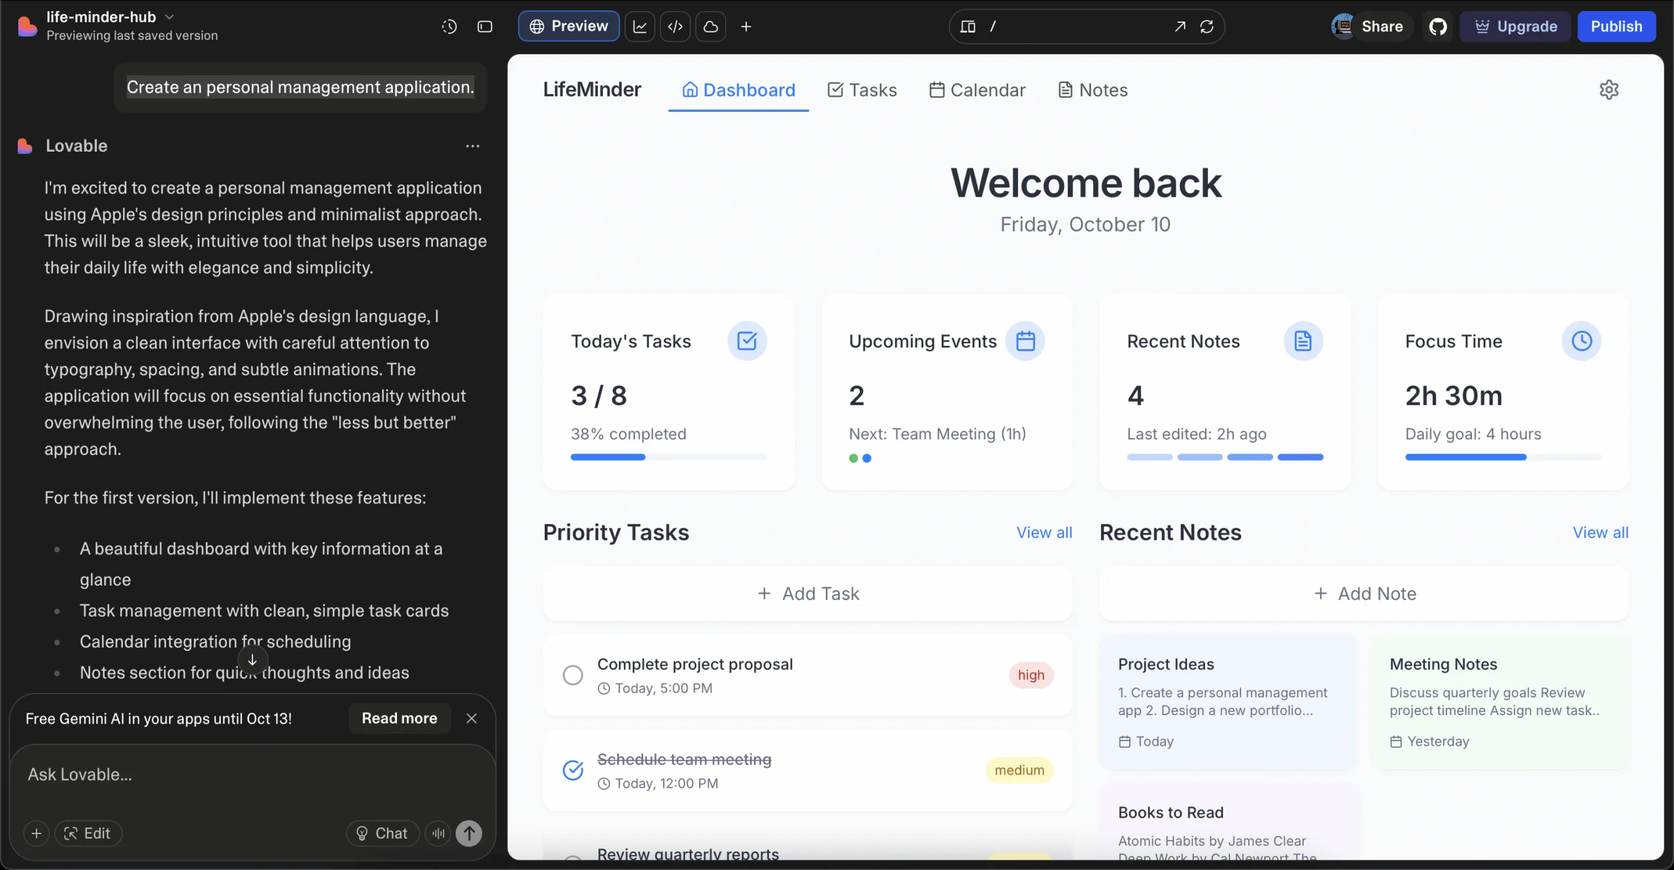Open the Notes tab
This screenshot has height=870, width=1674.
click(1093, 90)
